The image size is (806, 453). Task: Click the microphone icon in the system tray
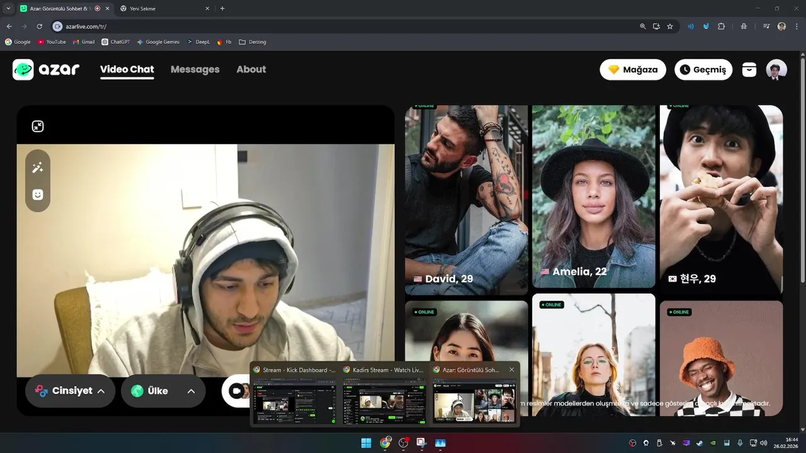tap(740, 443)
